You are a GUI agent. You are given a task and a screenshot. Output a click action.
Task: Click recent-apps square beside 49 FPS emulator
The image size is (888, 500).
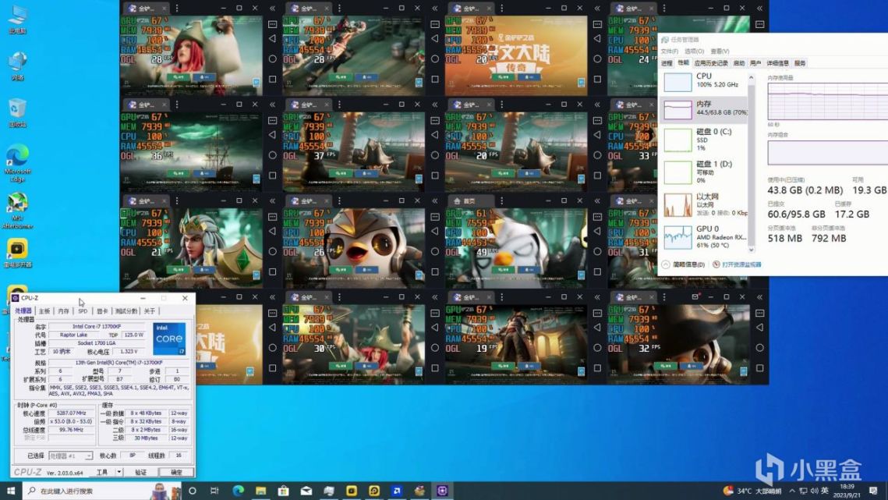click(597, 271)
